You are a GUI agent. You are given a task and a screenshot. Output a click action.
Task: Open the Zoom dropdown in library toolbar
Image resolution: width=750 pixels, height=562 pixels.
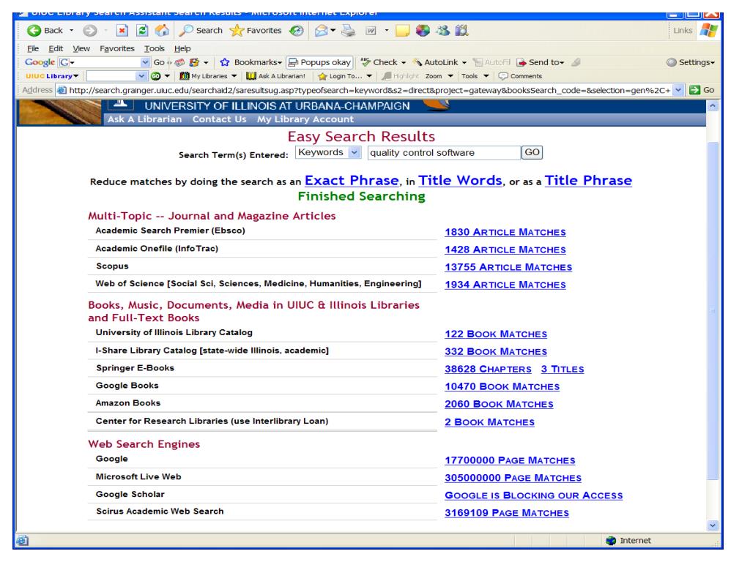[x=439, y=76]
